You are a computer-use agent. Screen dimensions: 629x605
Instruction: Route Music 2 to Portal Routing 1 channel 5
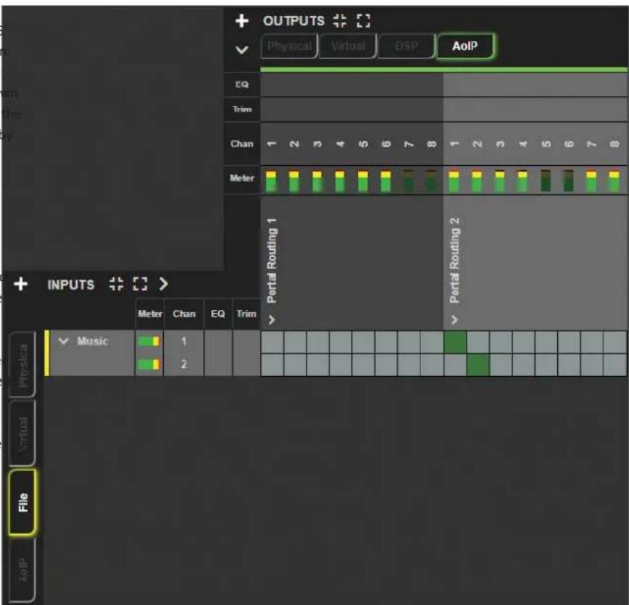click(364, 364)
